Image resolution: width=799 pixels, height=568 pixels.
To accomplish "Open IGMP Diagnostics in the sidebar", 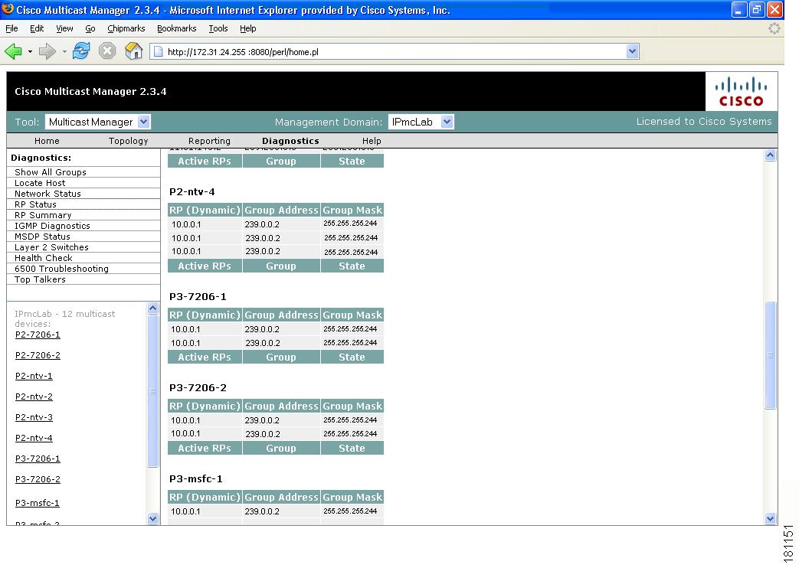I will (53, 226).
